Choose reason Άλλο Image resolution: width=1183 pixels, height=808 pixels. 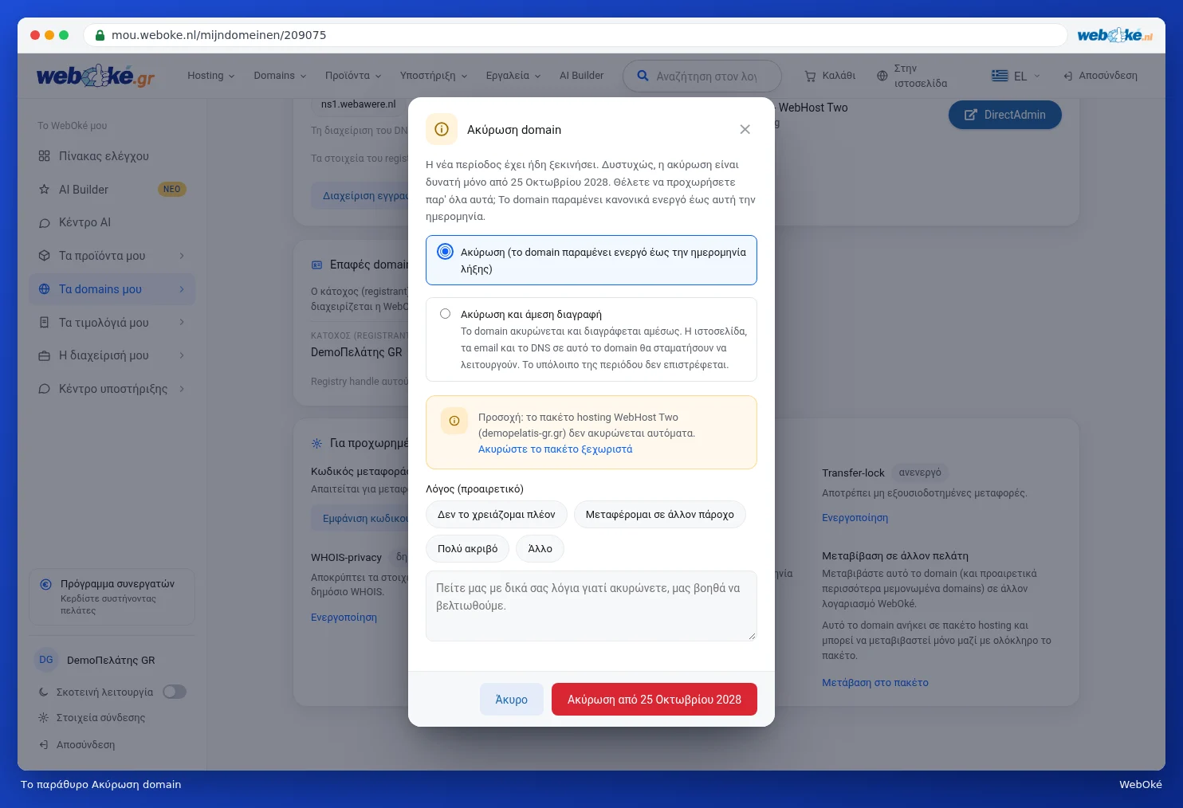(x=540, y=549)
